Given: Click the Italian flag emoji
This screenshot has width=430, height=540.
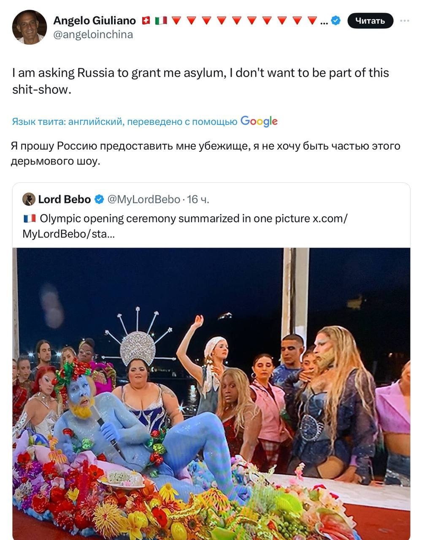Looking at the screenshot, I should (x=161, y=20).
